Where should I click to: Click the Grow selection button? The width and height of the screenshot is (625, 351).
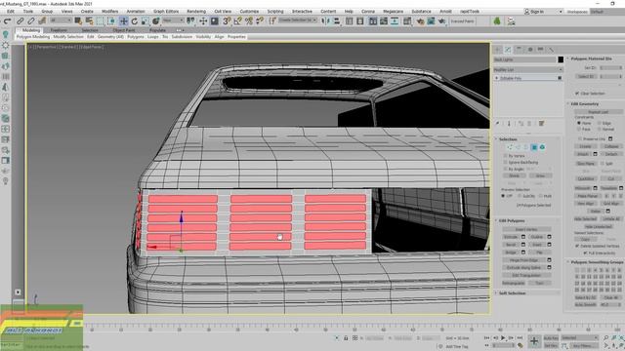point(540,175)
